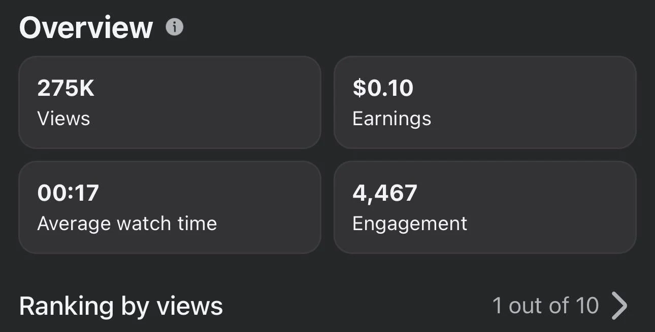Open the Earnings stat card

(x=484, y=102)
